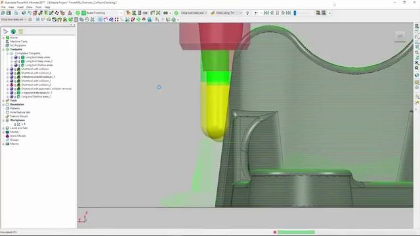Collapse the Toolpaths tree node
420x236 pixels.
[3, 50]
